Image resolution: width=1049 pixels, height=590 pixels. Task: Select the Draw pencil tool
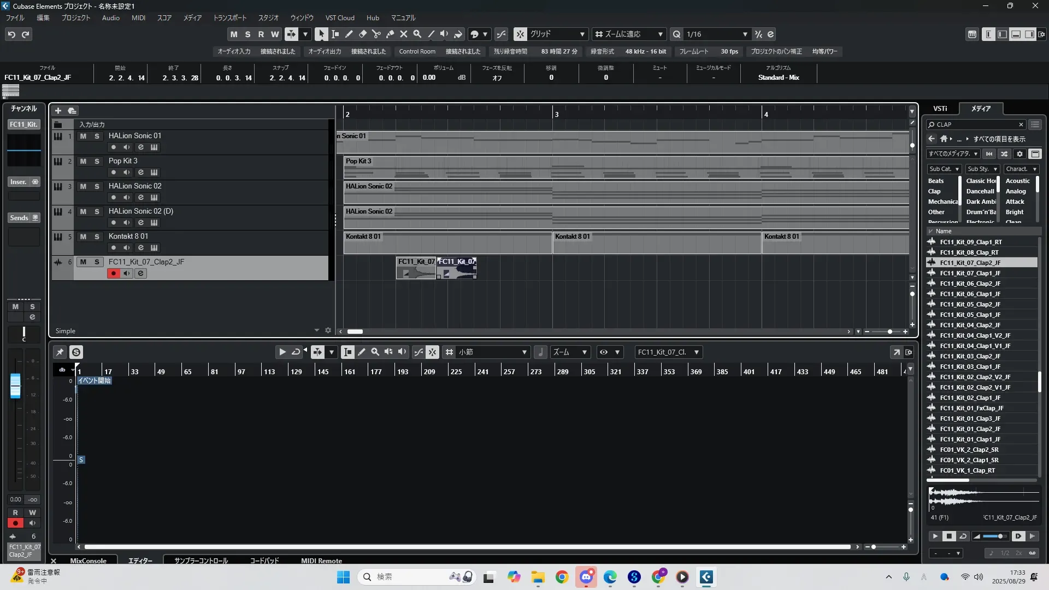pos(349,34)
